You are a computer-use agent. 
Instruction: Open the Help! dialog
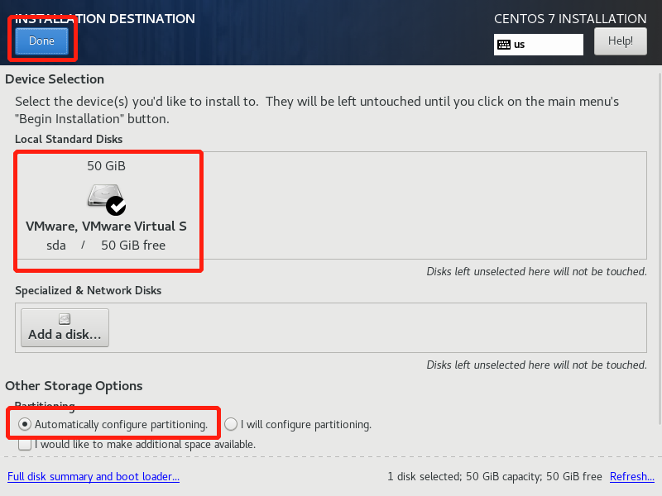pyautogui.click(x=620, y=41)
